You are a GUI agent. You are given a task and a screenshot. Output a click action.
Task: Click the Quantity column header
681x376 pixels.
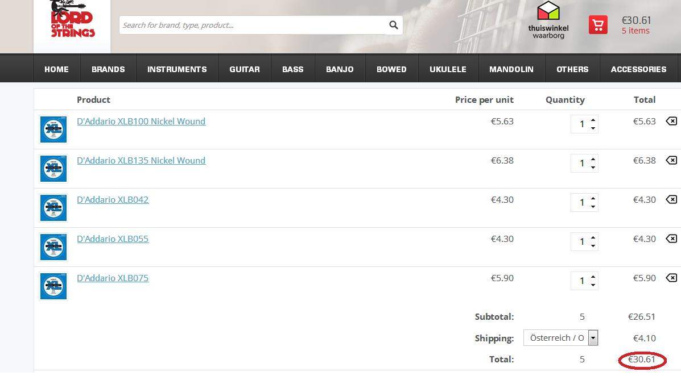(x=565, y=100)
